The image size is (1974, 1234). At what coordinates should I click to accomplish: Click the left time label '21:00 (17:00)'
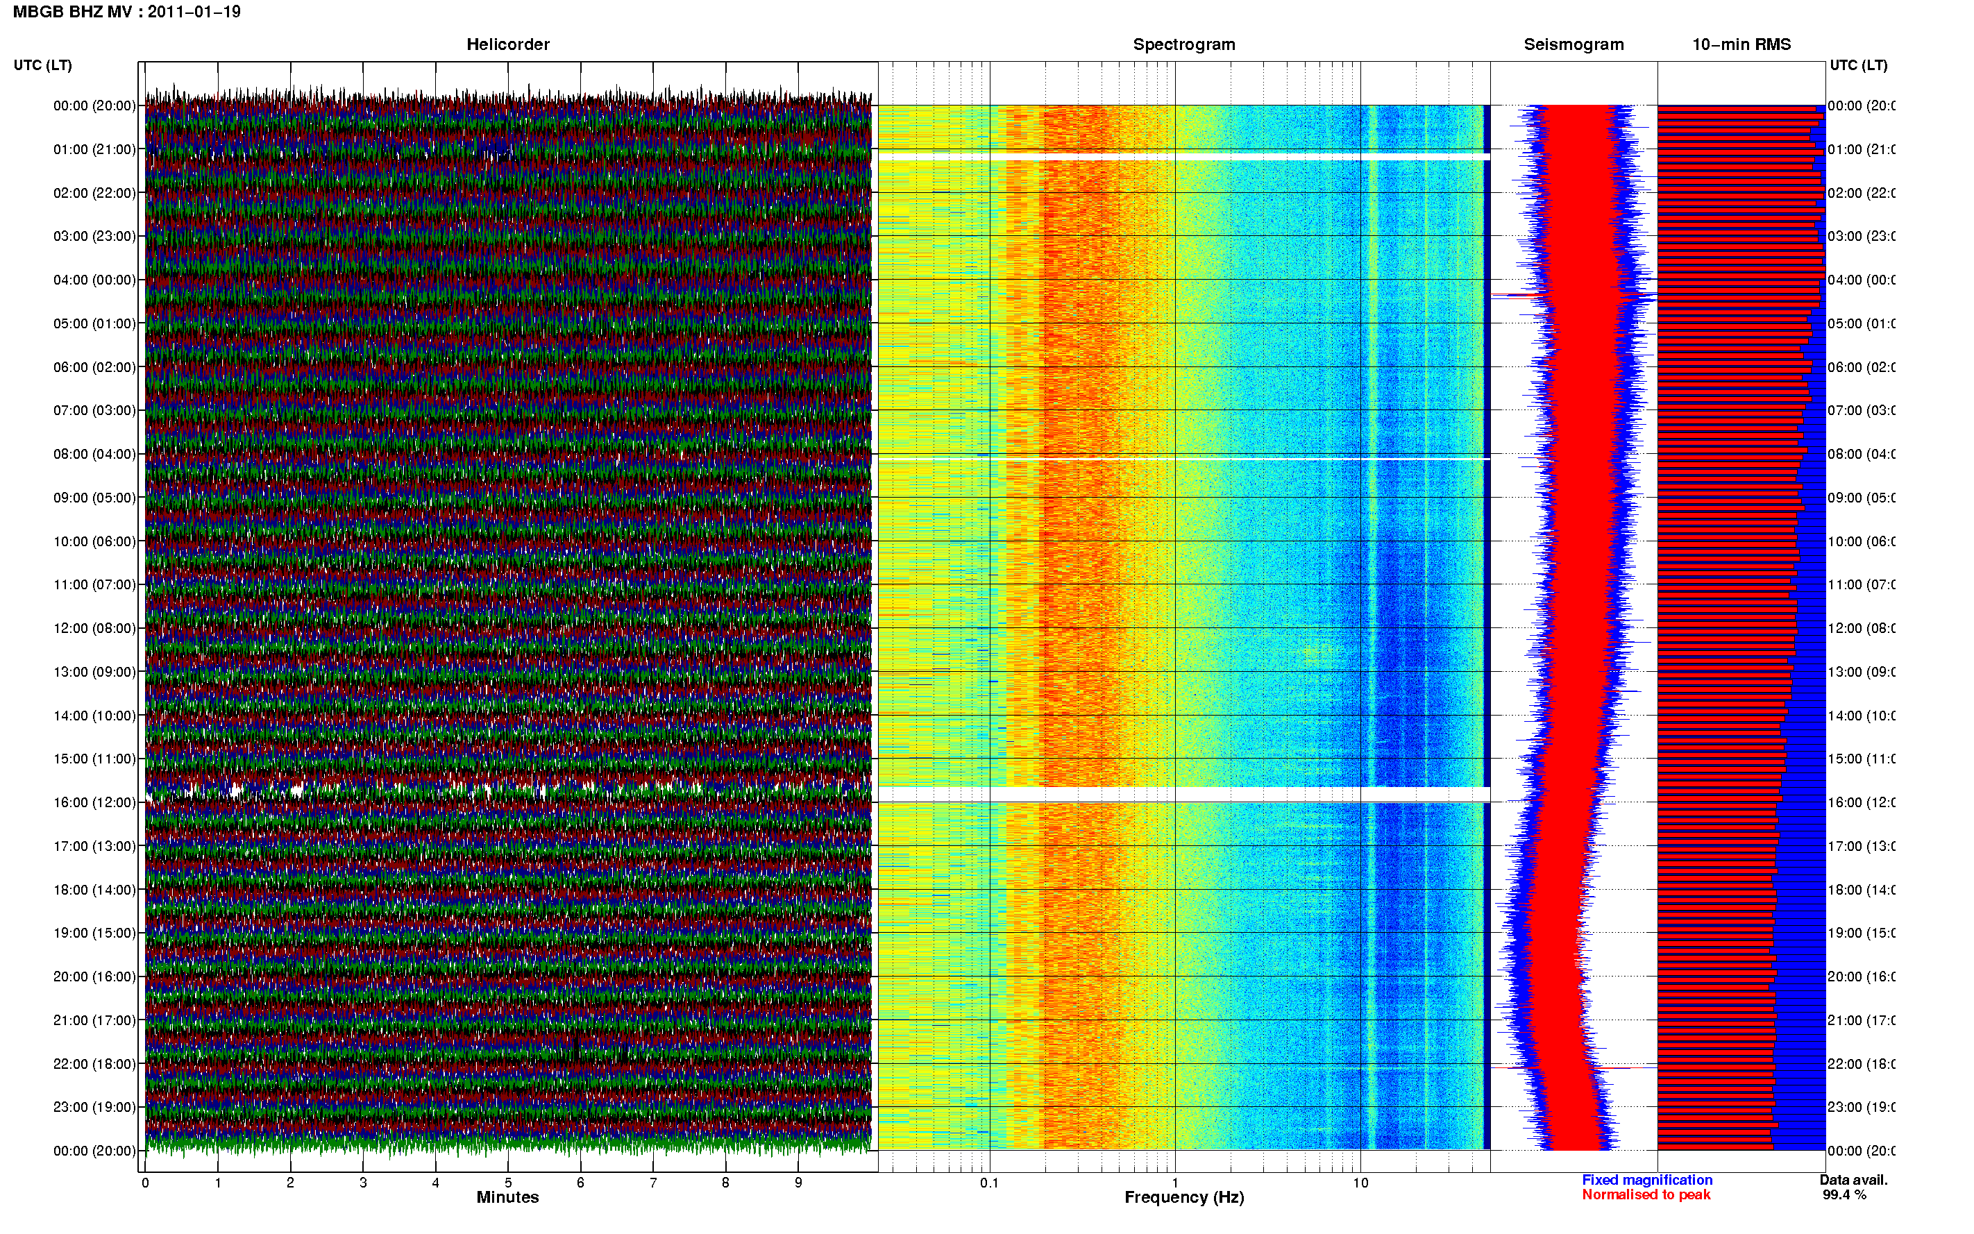(x=94, y=1020)
